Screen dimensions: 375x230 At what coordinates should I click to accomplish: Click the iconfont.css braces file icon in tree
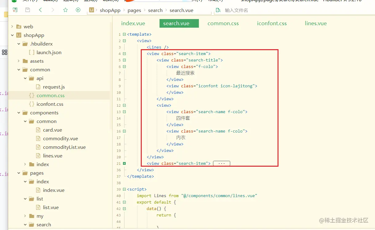pos(32,104)
